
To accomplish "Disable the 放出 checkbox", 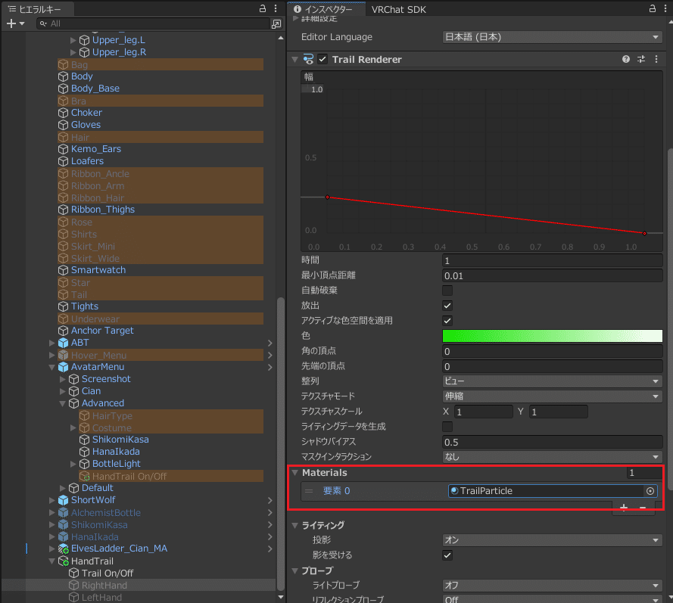I will coord(448,306).
